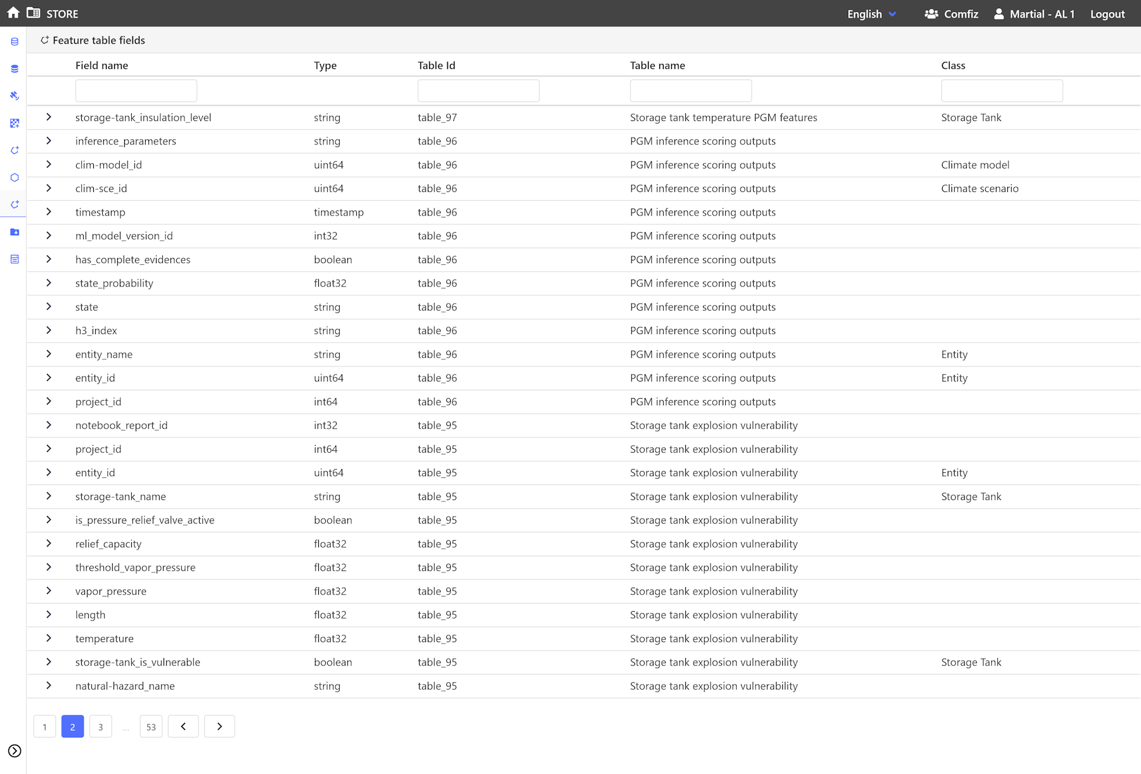Expand the entity_id row of table_95

tap(49, 472)
